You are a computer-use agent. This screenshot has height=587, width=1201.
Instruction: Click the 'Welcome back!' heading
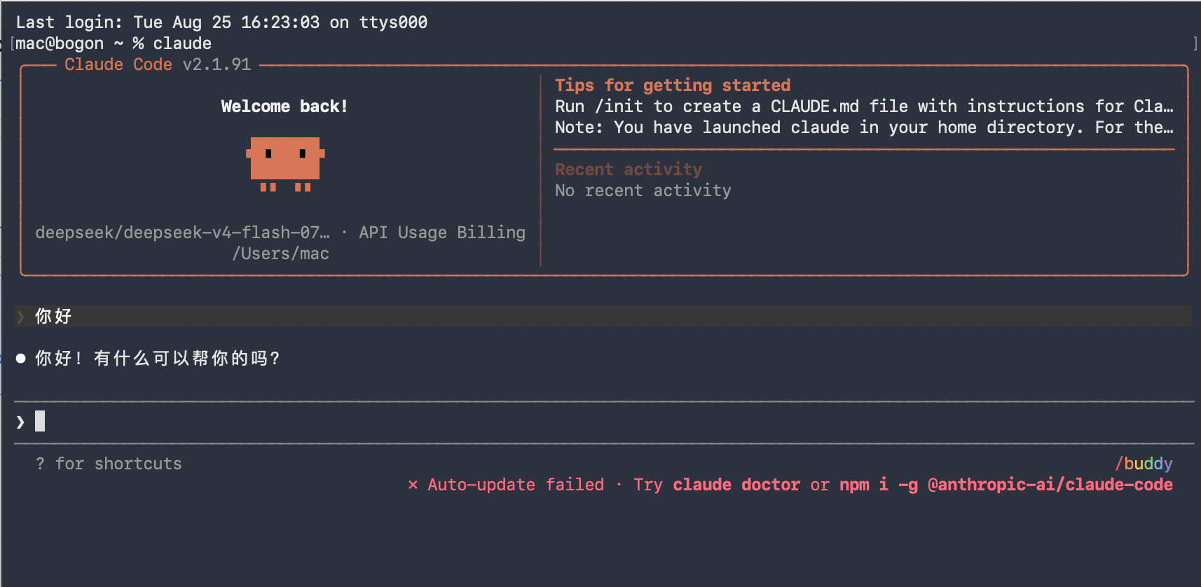284,106
